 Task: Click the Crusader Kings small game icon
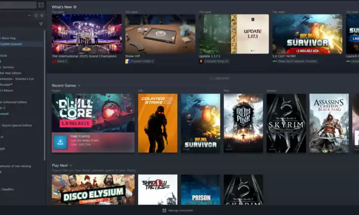[x=201, y=61]
